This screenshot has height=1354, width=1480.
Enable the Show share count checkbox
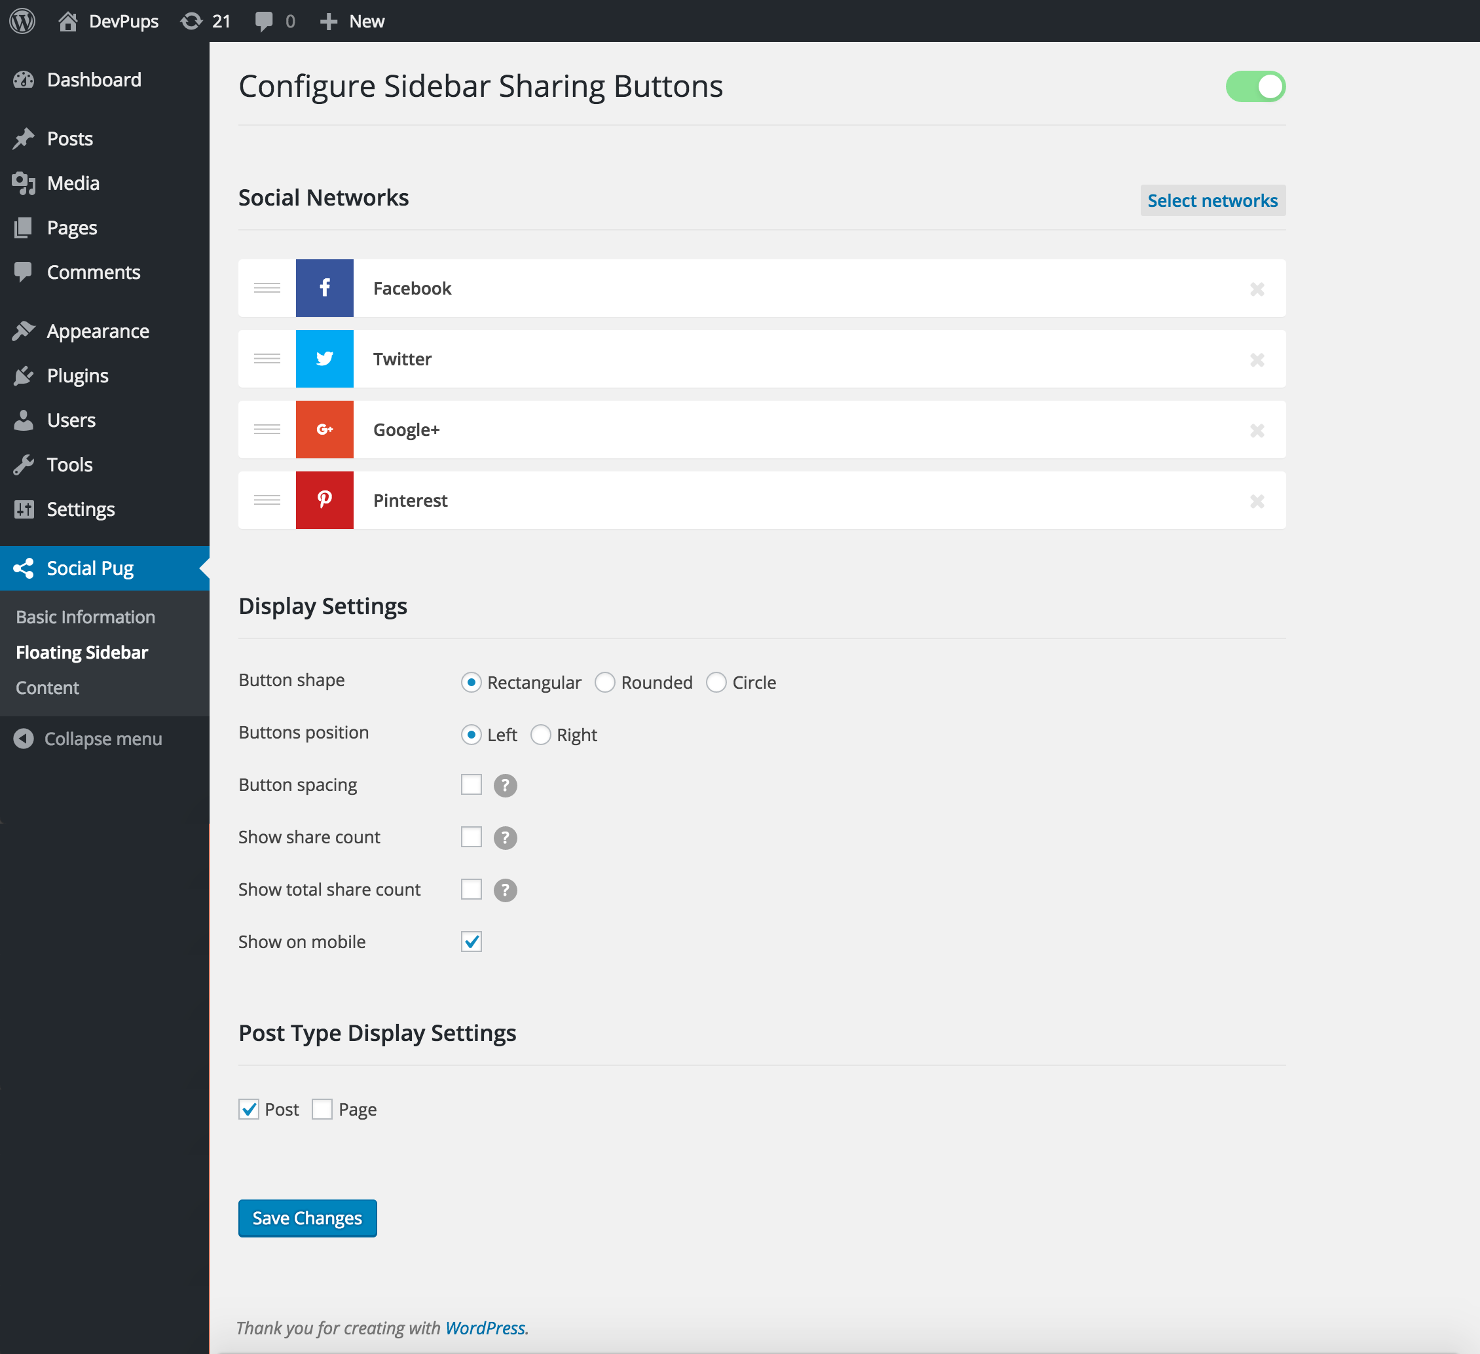tap(472, 837)
